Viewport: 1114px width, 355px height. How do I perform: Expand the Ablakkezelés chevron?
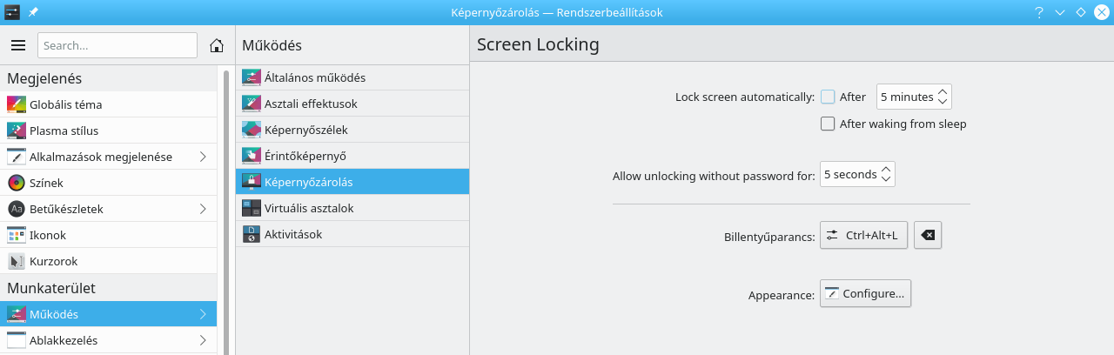[203, 340]
